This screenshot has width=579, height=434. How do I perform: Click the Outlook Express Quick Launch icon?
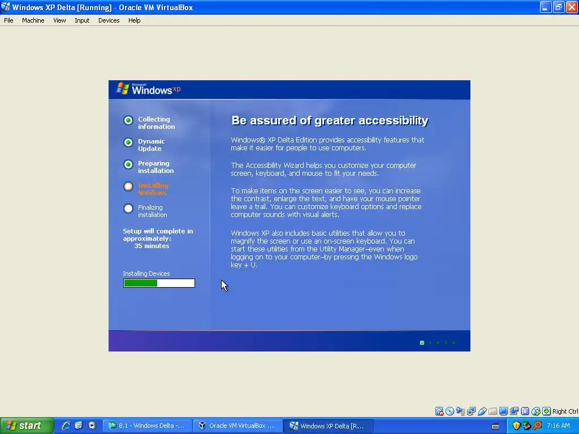tap(79, 426)
